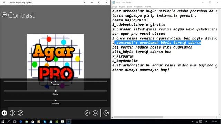Open the green Camtasia taskbar icon
This screenshot has height=124, width=221.
57,122
